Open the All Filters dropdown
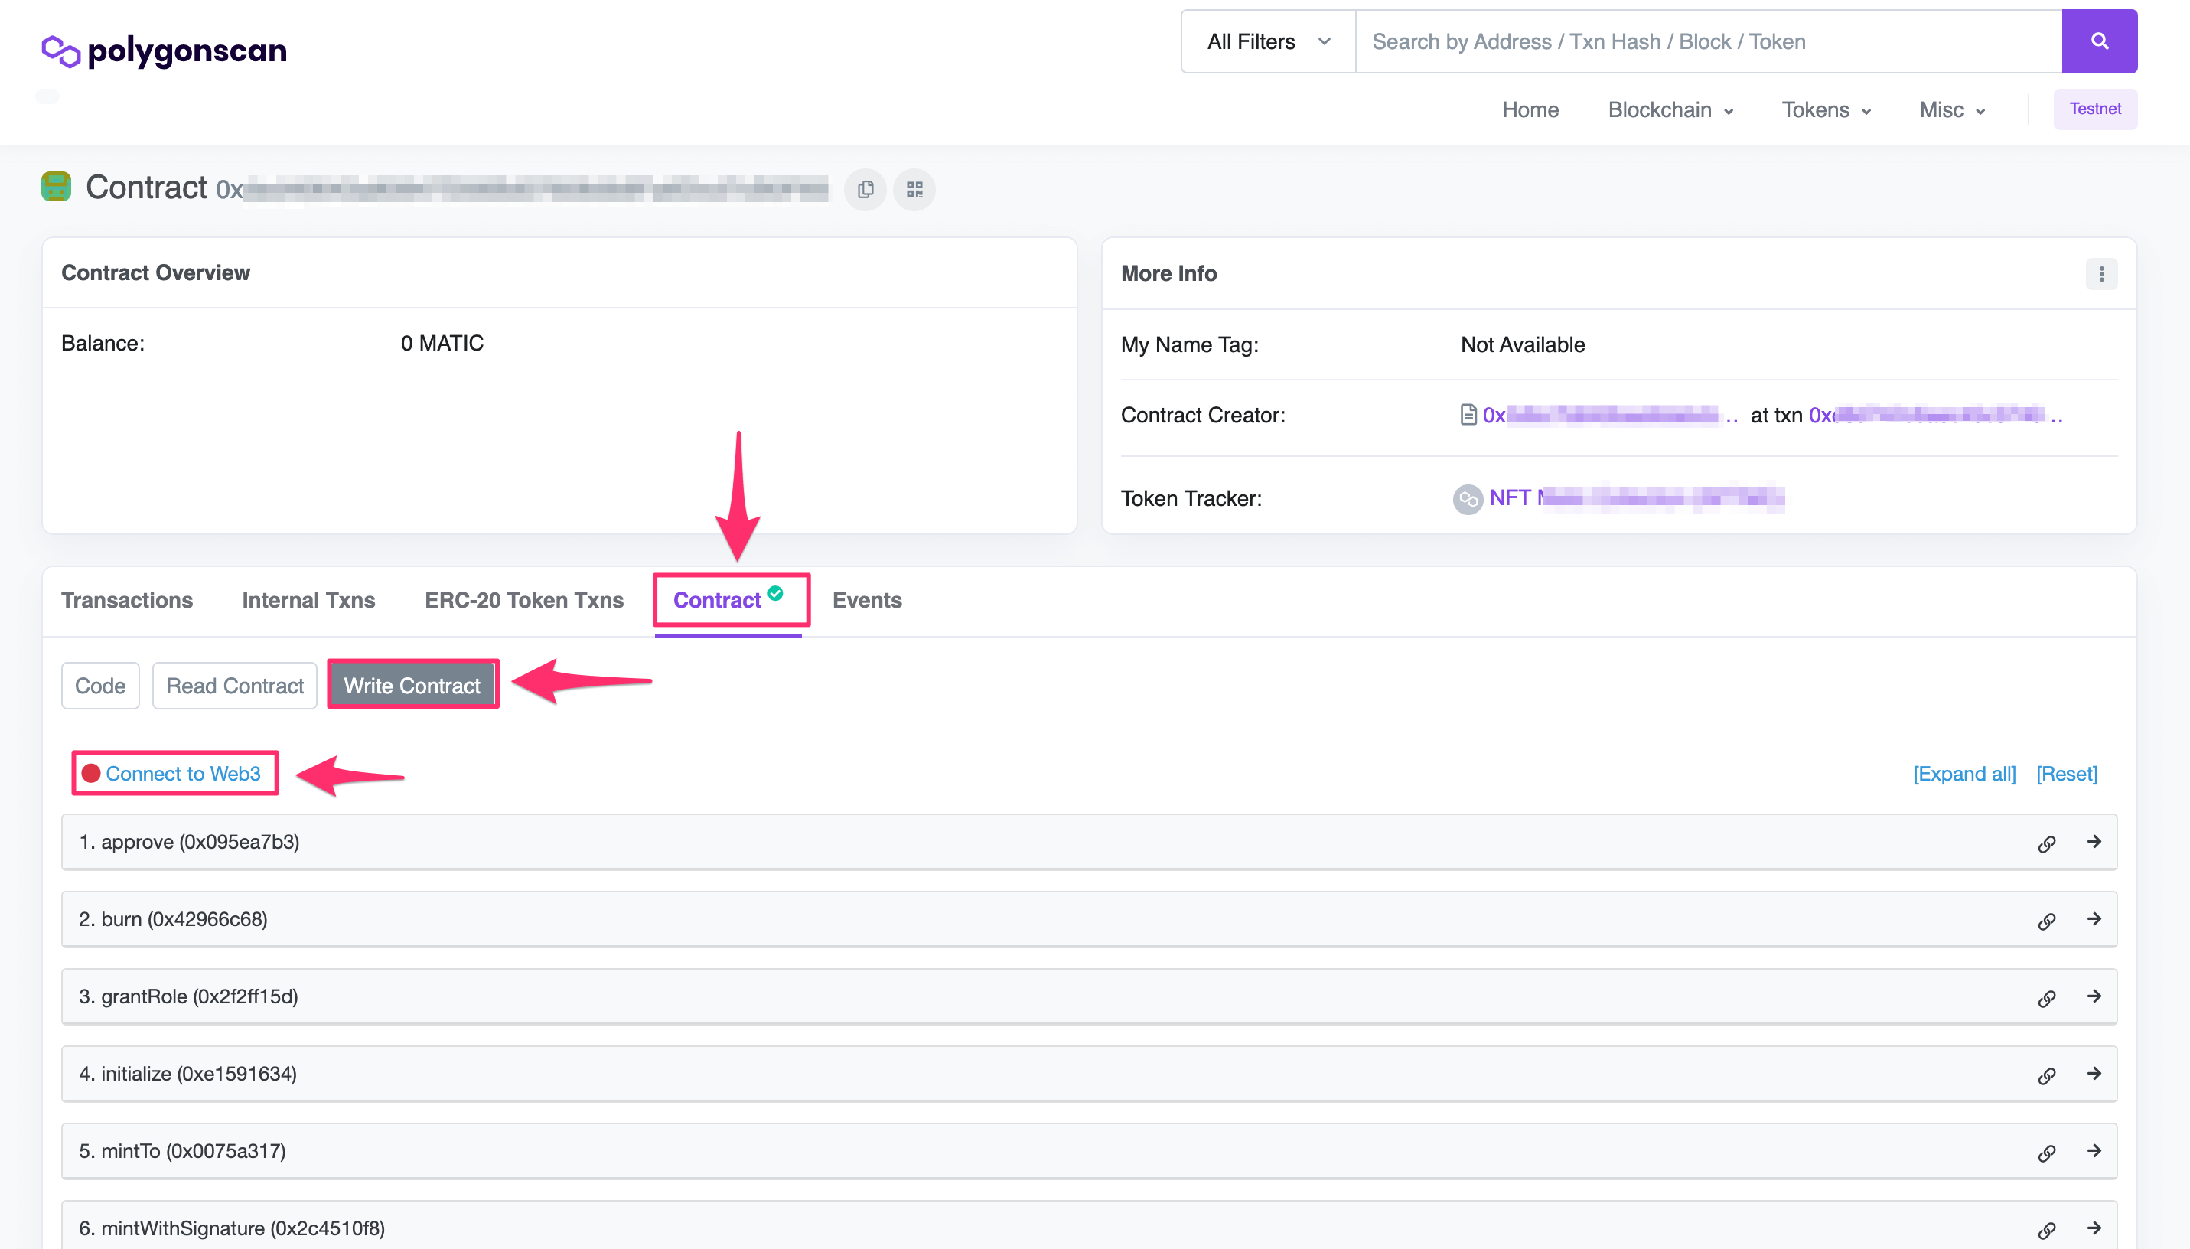Screen dimensions: 2190x1249 pyautogui.click(x=1267, y=41)
